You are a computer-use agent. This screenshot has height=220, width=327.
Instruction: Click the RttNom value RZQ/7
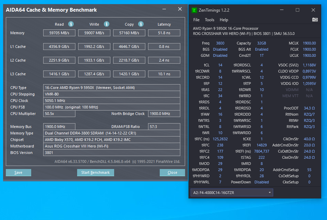pos(309,114)
